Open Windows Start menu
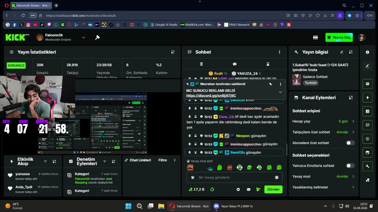378x212 pixels. pyautogui.click(x=128, y=206)
